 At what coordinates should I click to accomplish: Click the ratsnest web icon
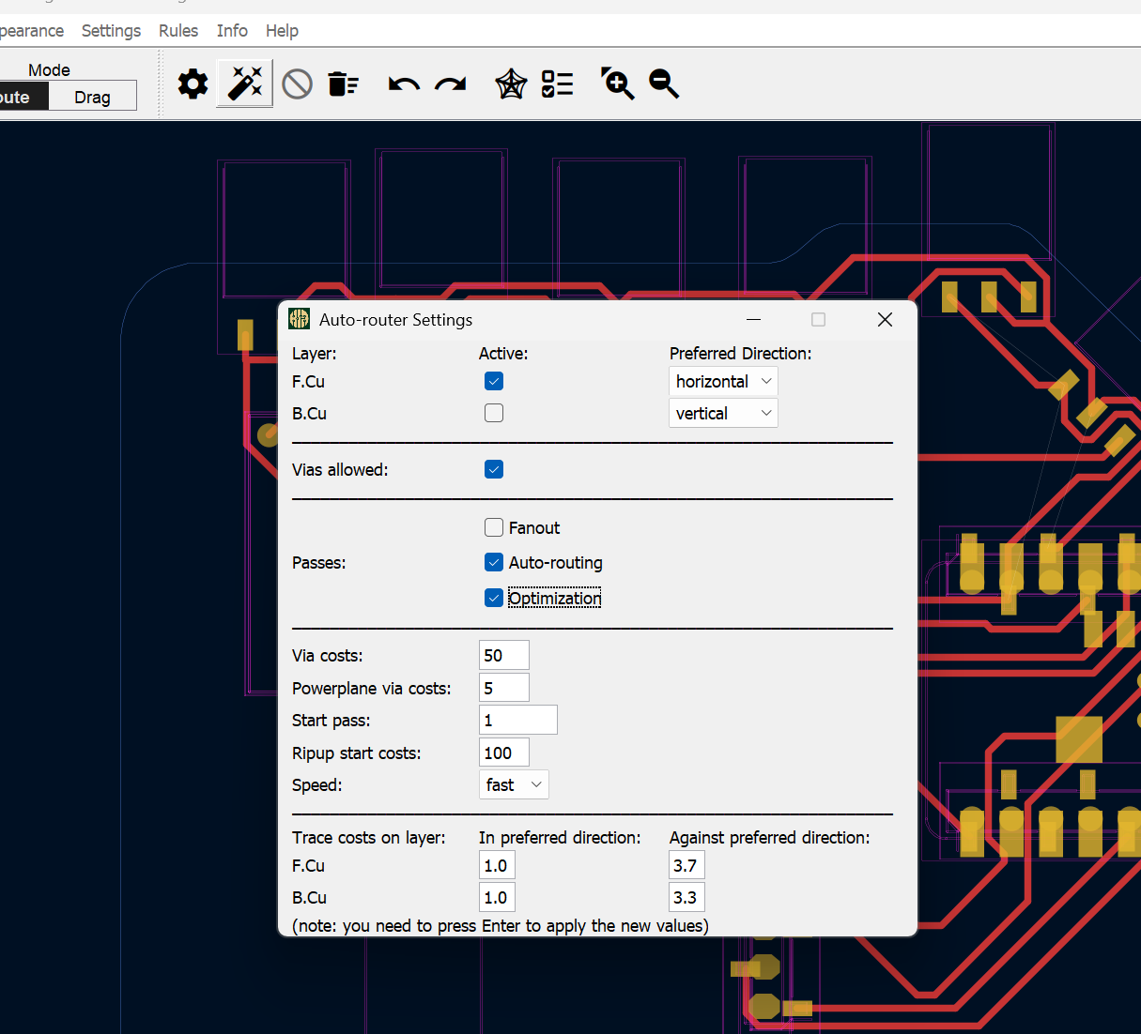[x=510, y=84]
